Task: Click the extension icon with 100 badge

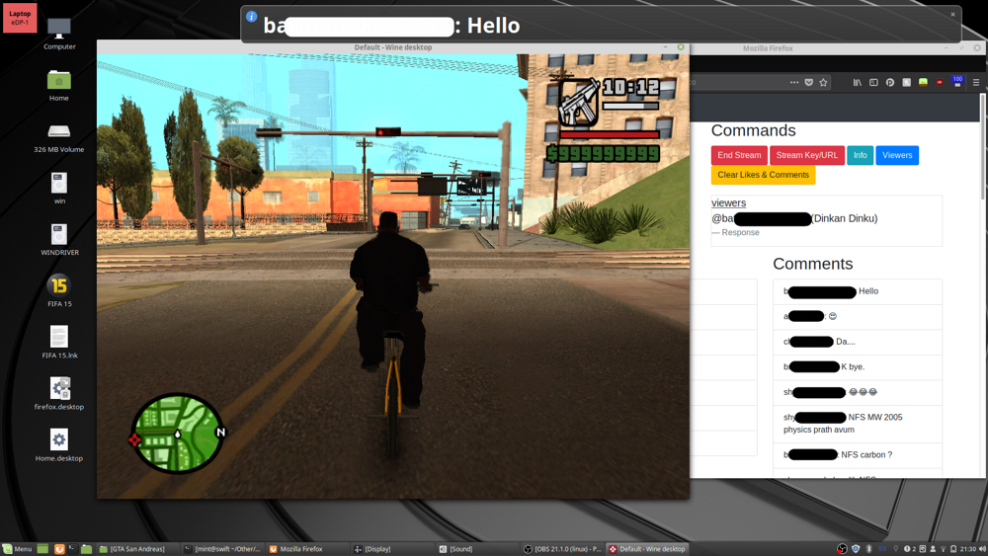Action: tap(957, 82)
